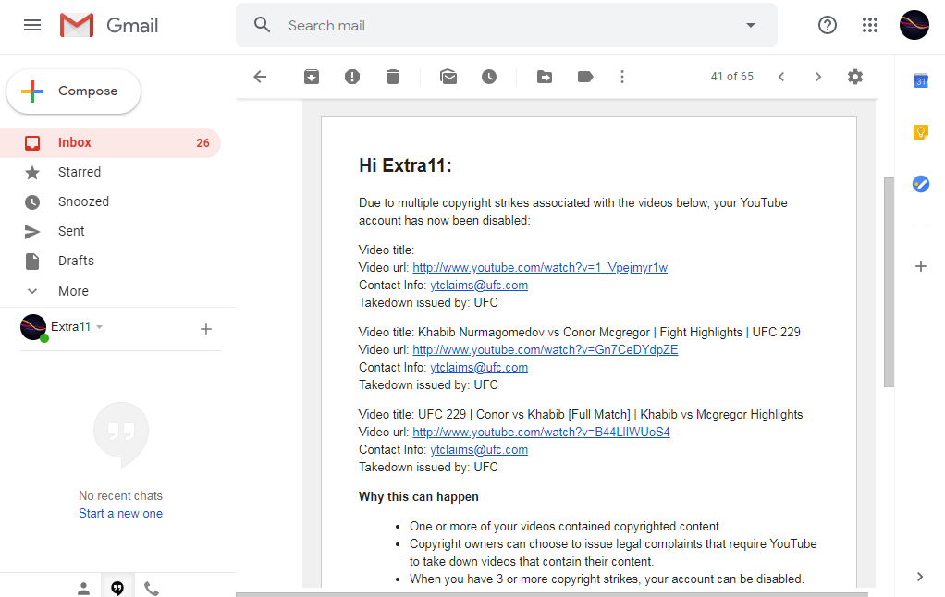The height and width of the screenshot is (597, 945).
Task: Expand More folder list
Action: (110, 291)
